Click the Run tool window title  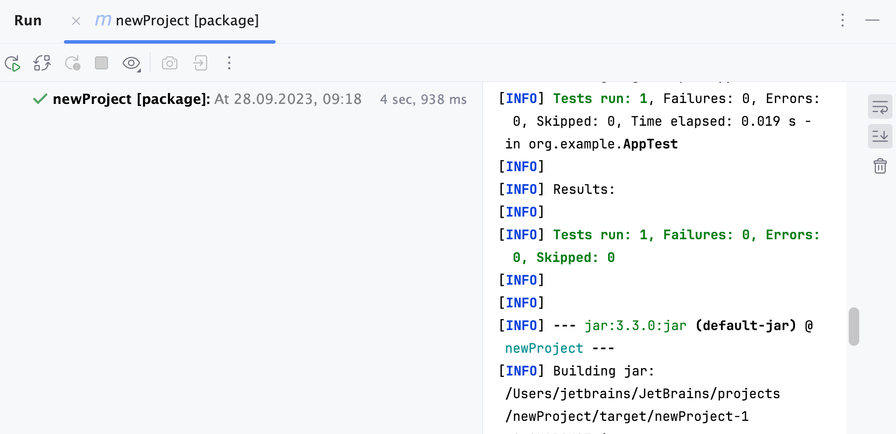pos(28,21)
